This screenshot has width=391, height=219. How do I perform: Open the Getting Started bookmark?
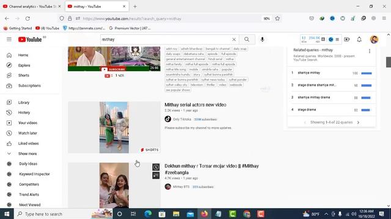18,29
